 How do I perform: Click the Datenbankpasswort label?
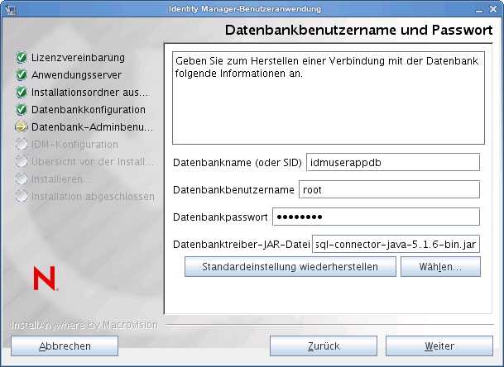coord(220,217)
